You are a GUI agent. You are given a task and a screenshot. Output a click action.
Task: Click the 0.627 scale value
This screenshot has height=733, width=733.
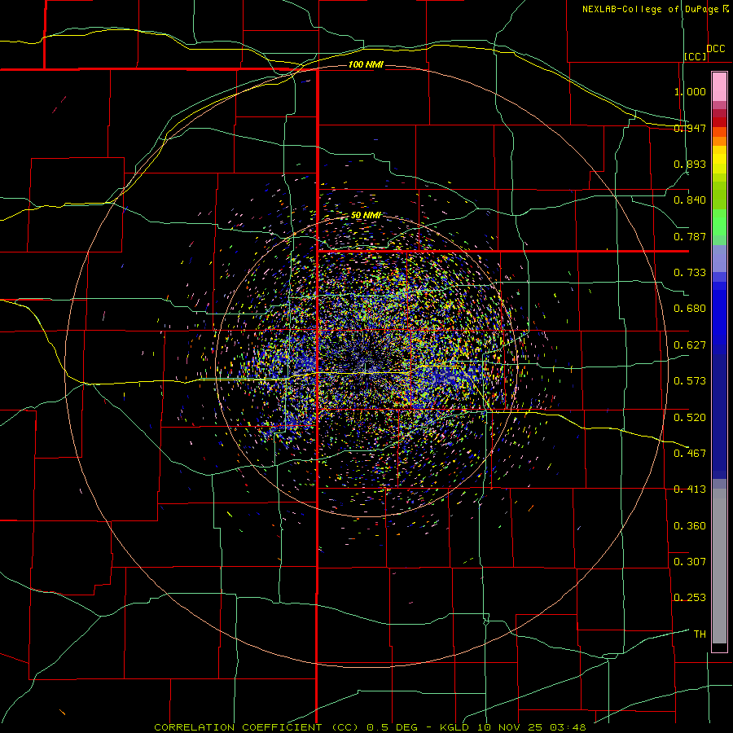(690, 345)
